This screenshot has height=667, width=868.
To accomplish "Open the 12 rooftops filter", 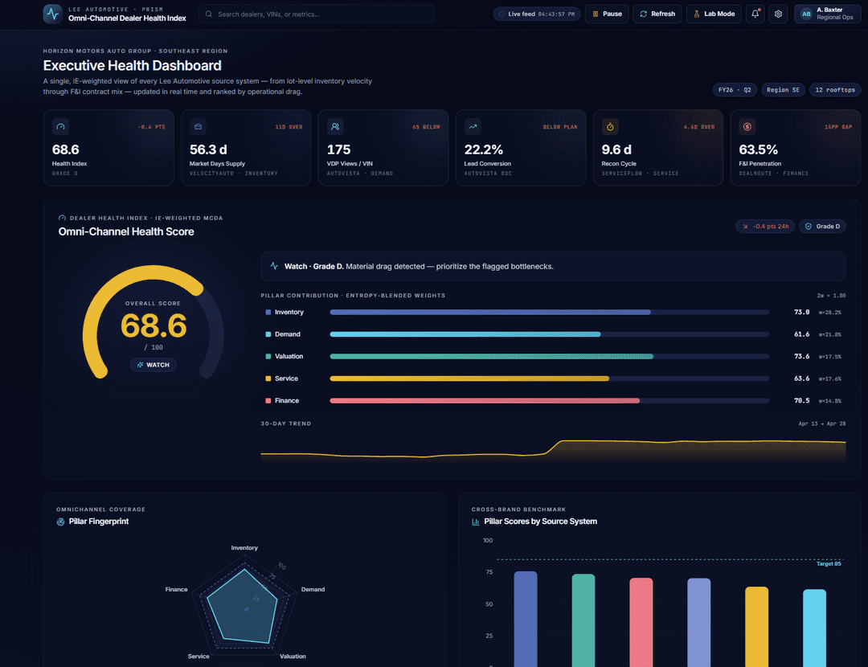I will tap(835, 89).
